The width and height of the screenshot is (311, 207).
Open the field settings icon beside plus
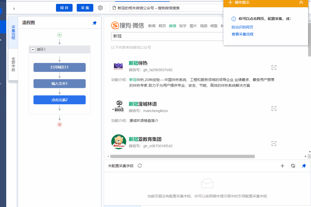point(293,166)
